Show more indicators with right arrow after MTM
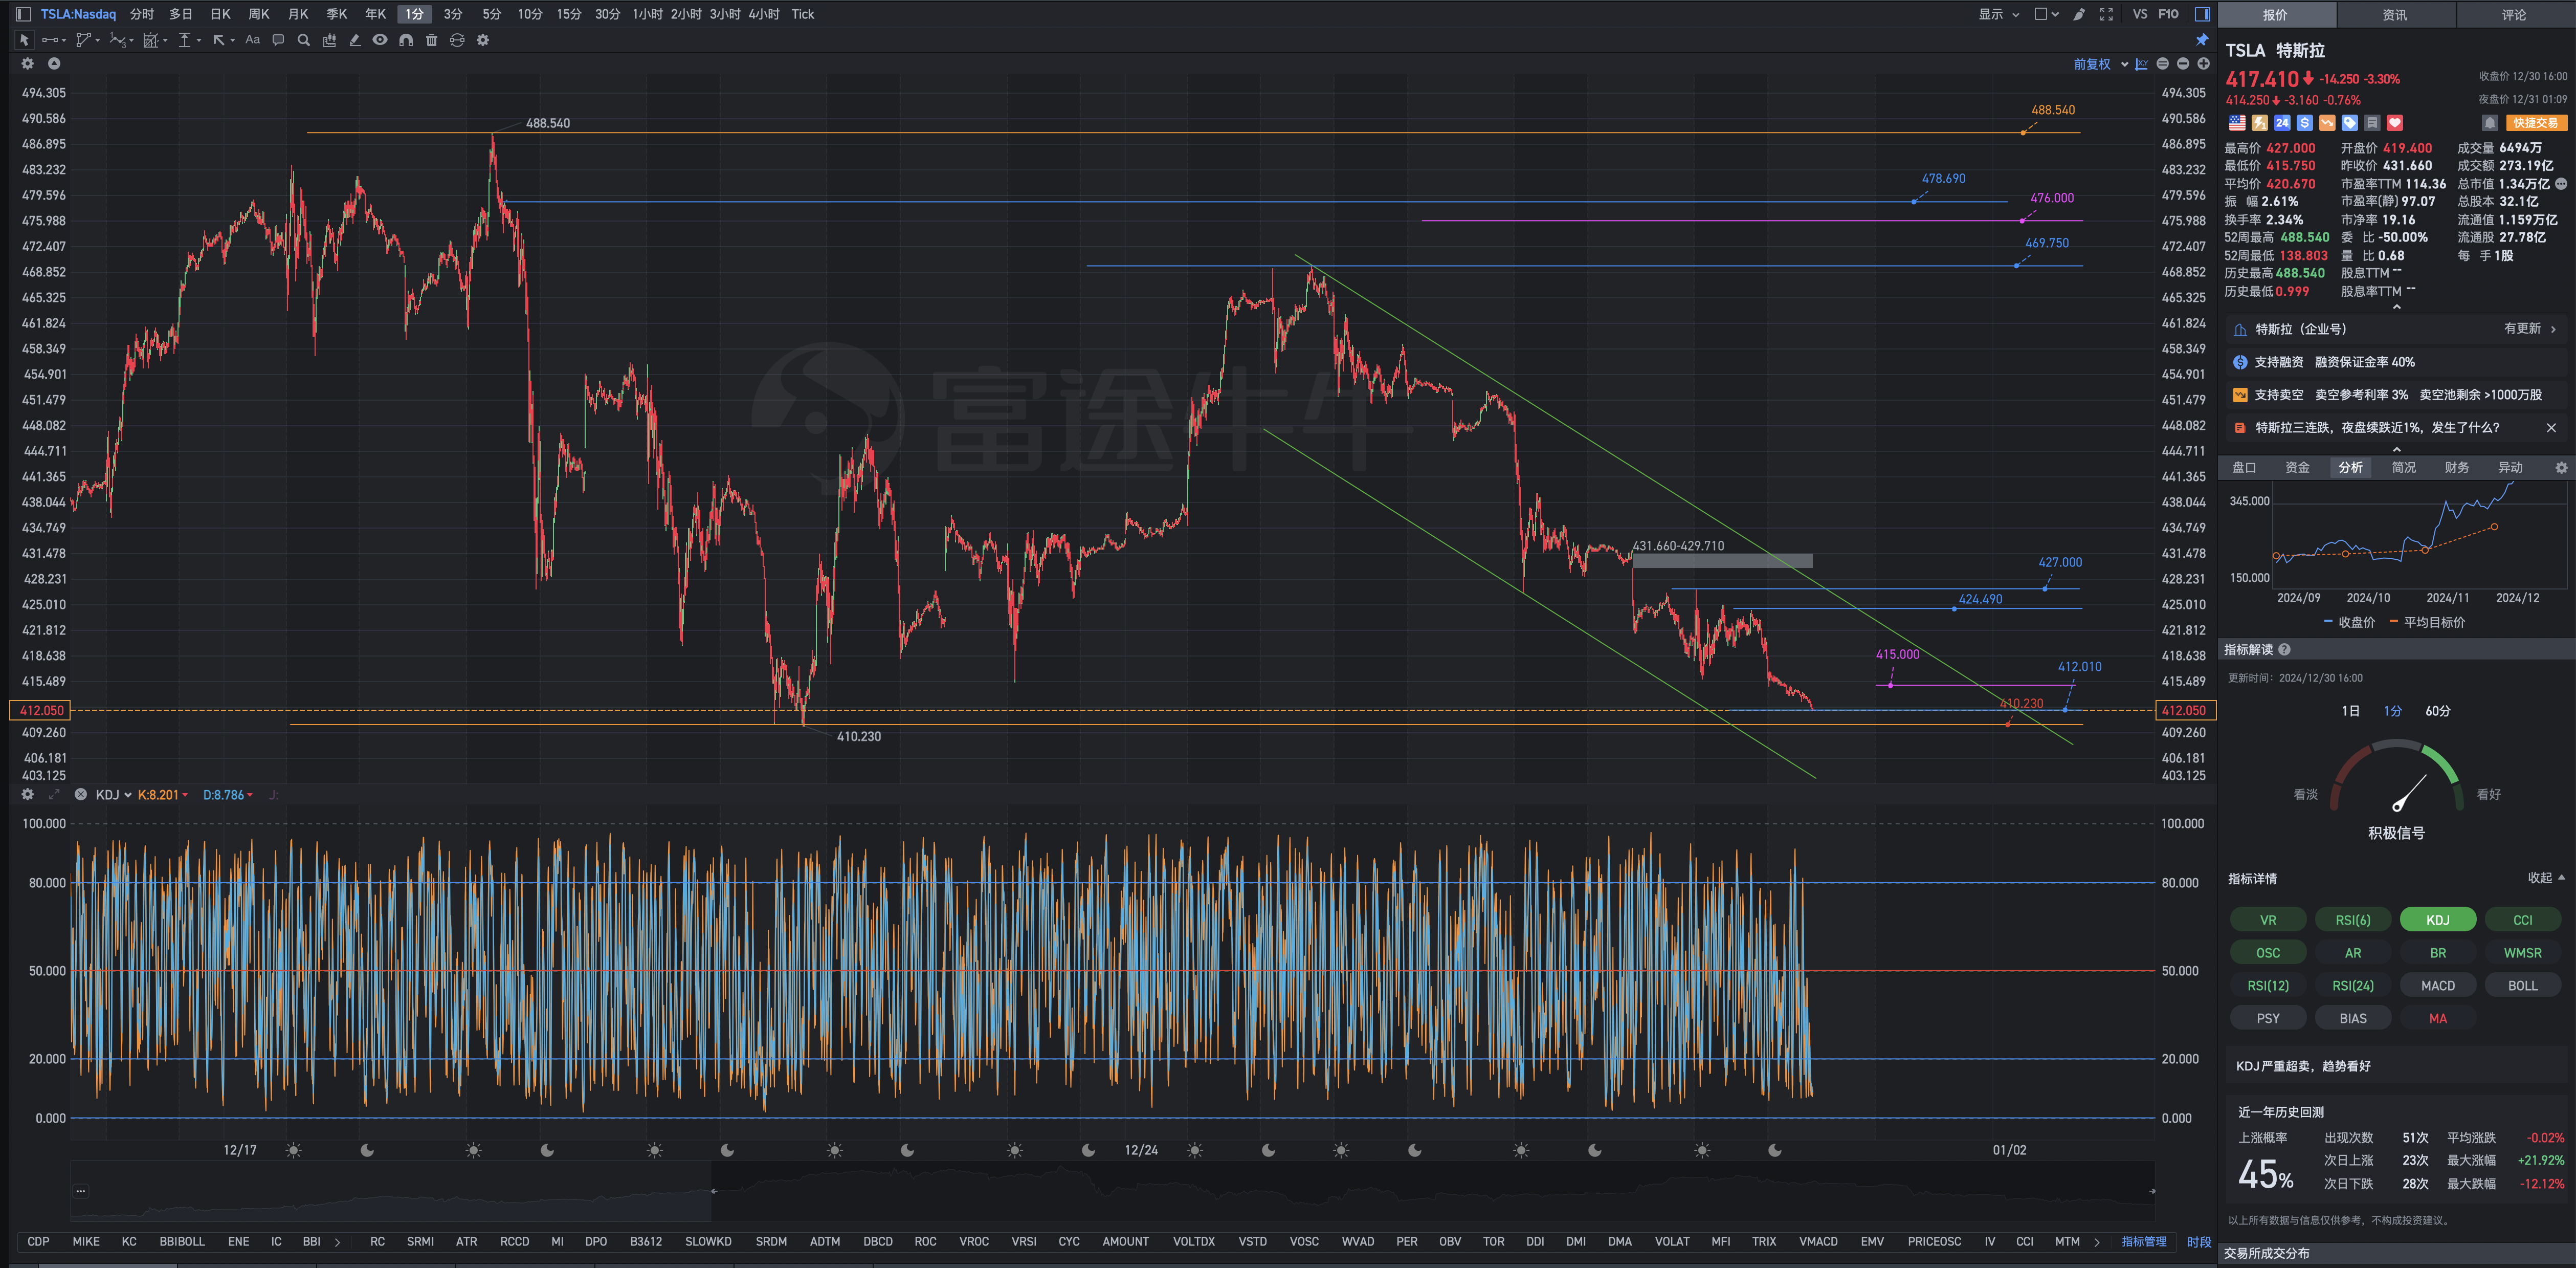The height and width of the screenshot is (1268, 2576). [2097, 1241]
